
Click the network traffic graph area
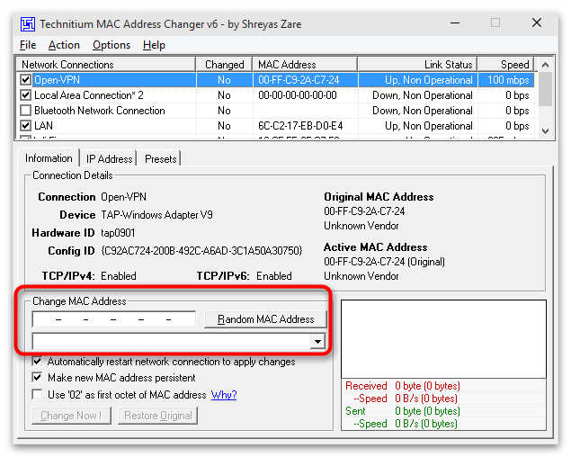(x=443, y=339)
